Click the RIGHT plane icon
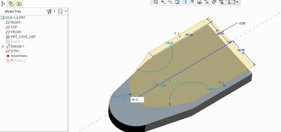This screenshot has width=281, height=132. pos(8,23)
